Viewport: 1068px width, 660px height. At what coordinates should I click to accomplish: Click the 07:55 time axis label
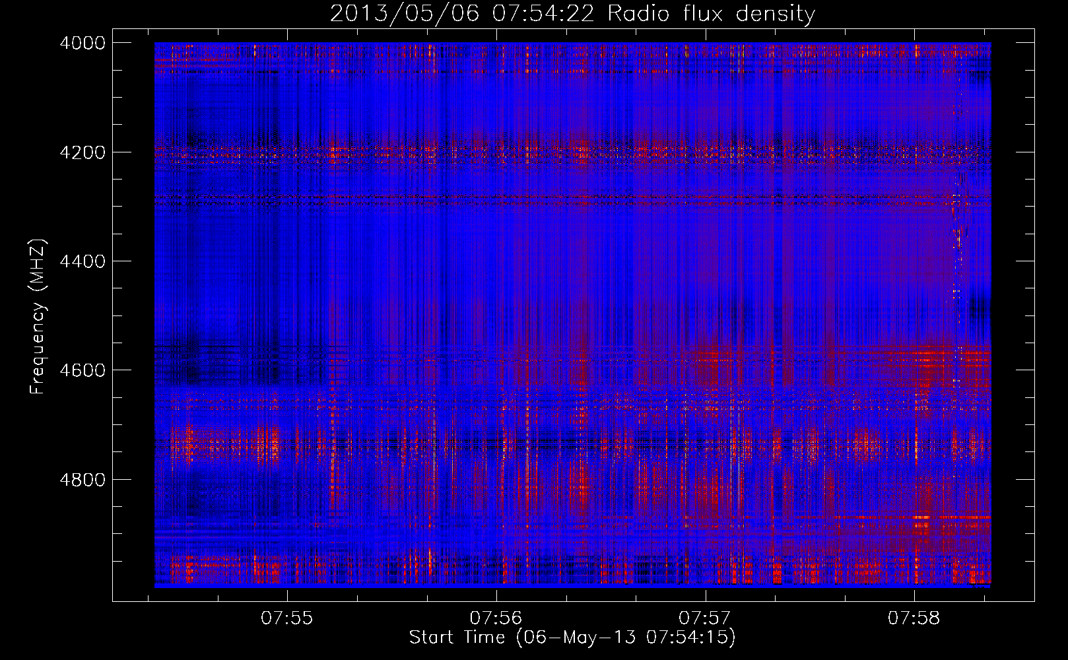coord(286,618)
